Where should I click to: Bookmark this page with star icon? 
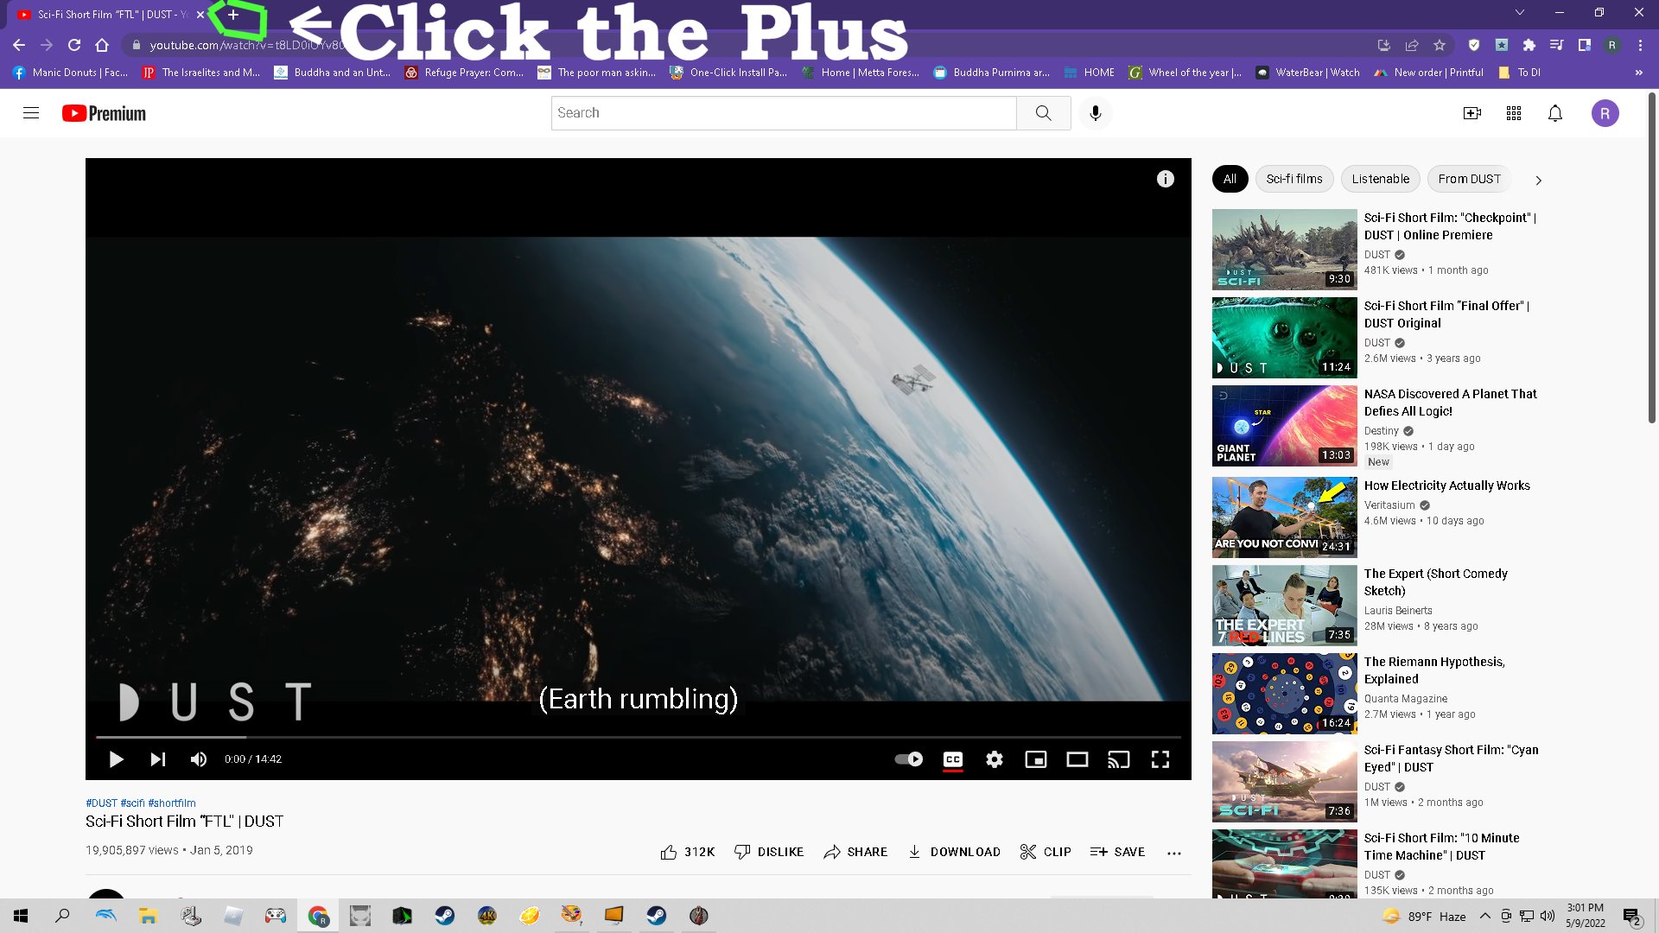pyautogui.click(x=1440, y=45)
